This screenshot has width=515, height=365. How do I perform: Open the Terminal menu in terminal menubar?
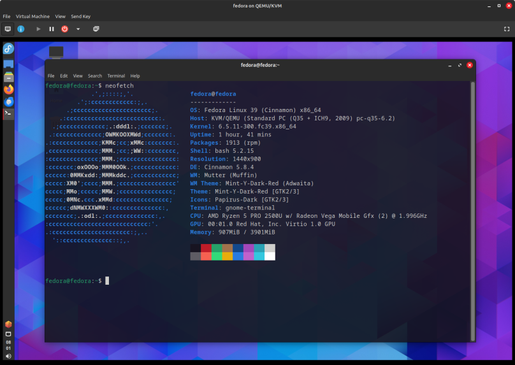point(116,76)
